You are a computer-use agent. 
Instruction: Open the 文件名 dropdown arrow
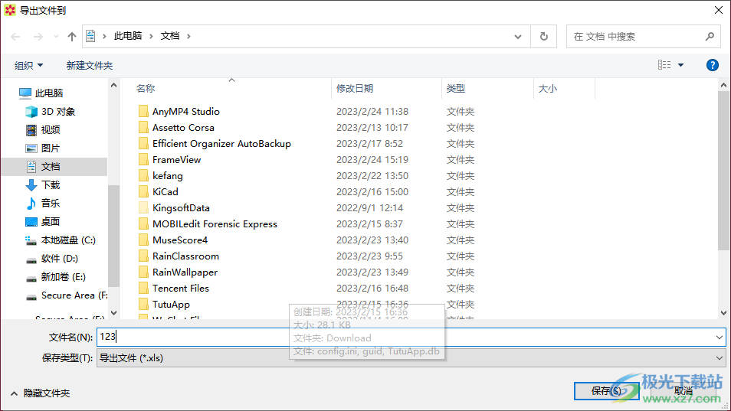[x=720, y=337]
